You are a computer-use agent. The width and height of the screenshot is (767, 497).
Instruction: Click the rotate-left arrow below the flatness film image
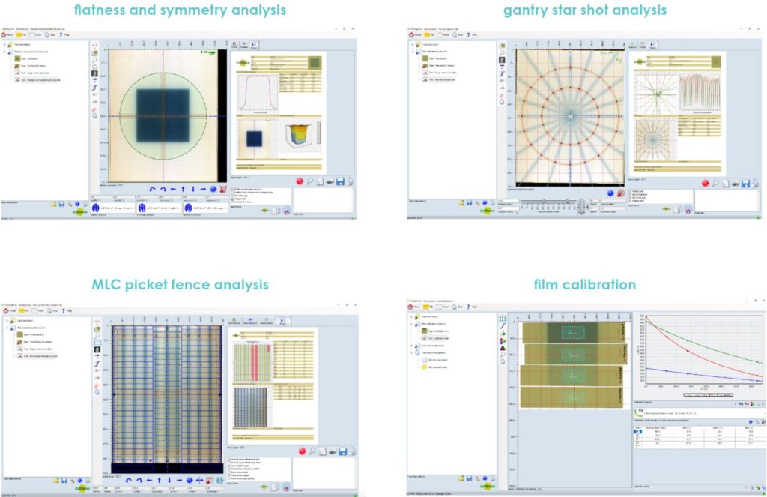[153, 189]
